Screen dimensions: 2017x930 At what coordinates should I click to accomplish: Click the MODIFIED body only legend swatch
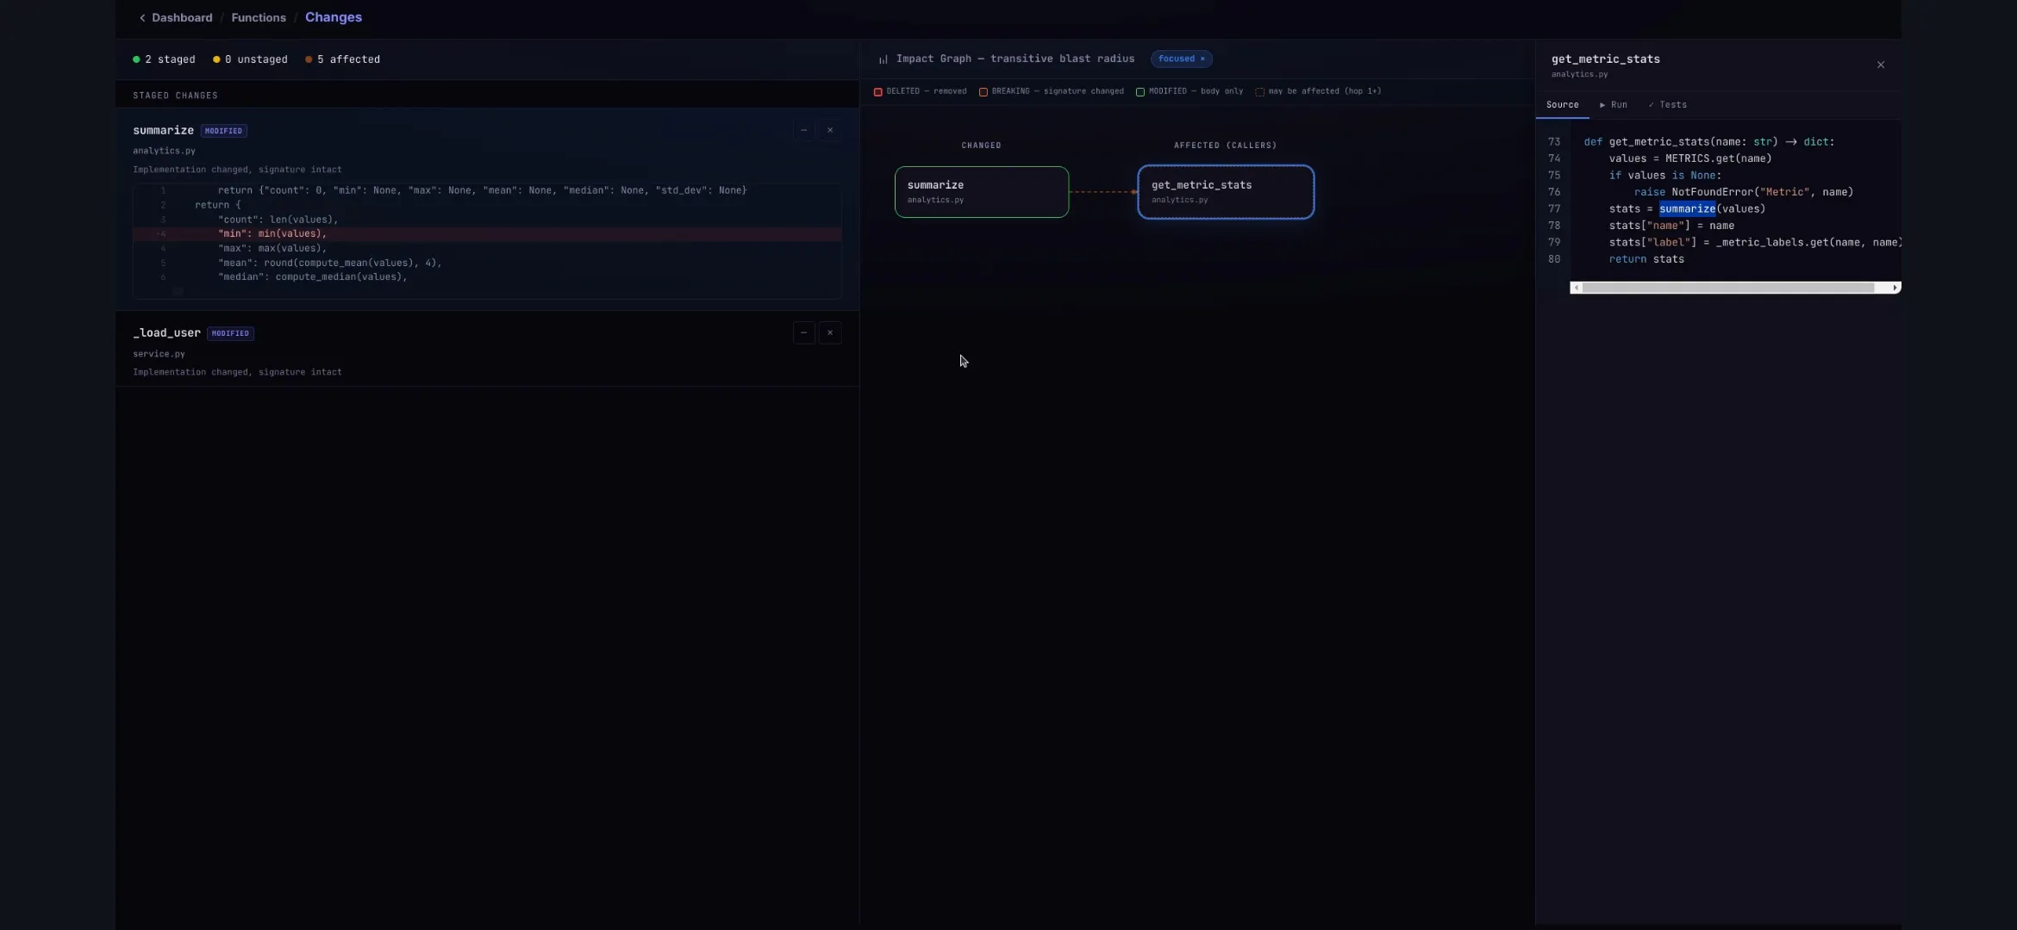tap(1140, 92)
